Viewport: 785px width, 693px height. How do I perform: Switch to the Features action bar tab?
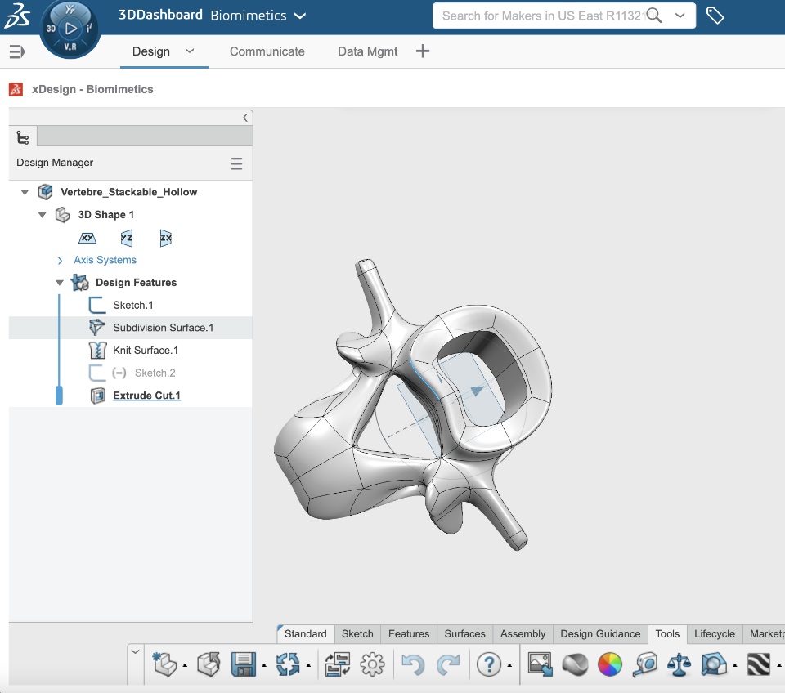(x=409, y=634)
